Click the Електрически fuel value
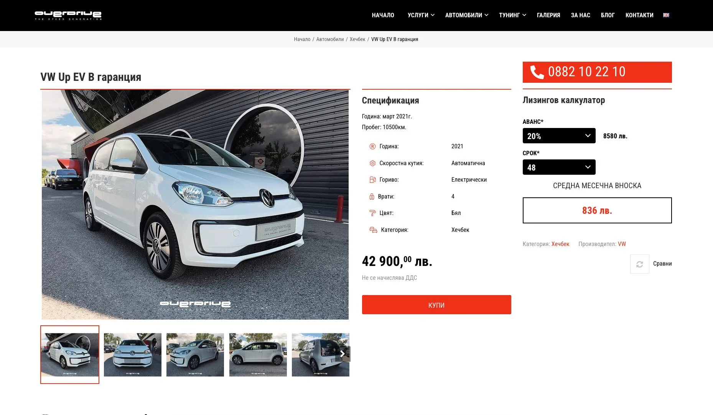The image size is (713, 415). (x=469, y=180)
